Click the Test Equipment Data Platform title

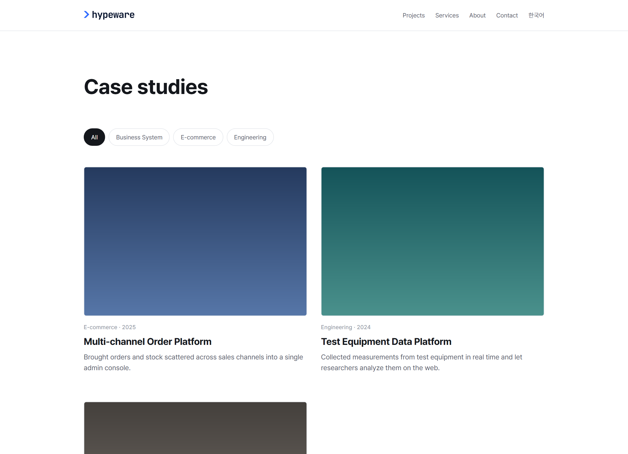pyautogui.click(x=386, y=342)
